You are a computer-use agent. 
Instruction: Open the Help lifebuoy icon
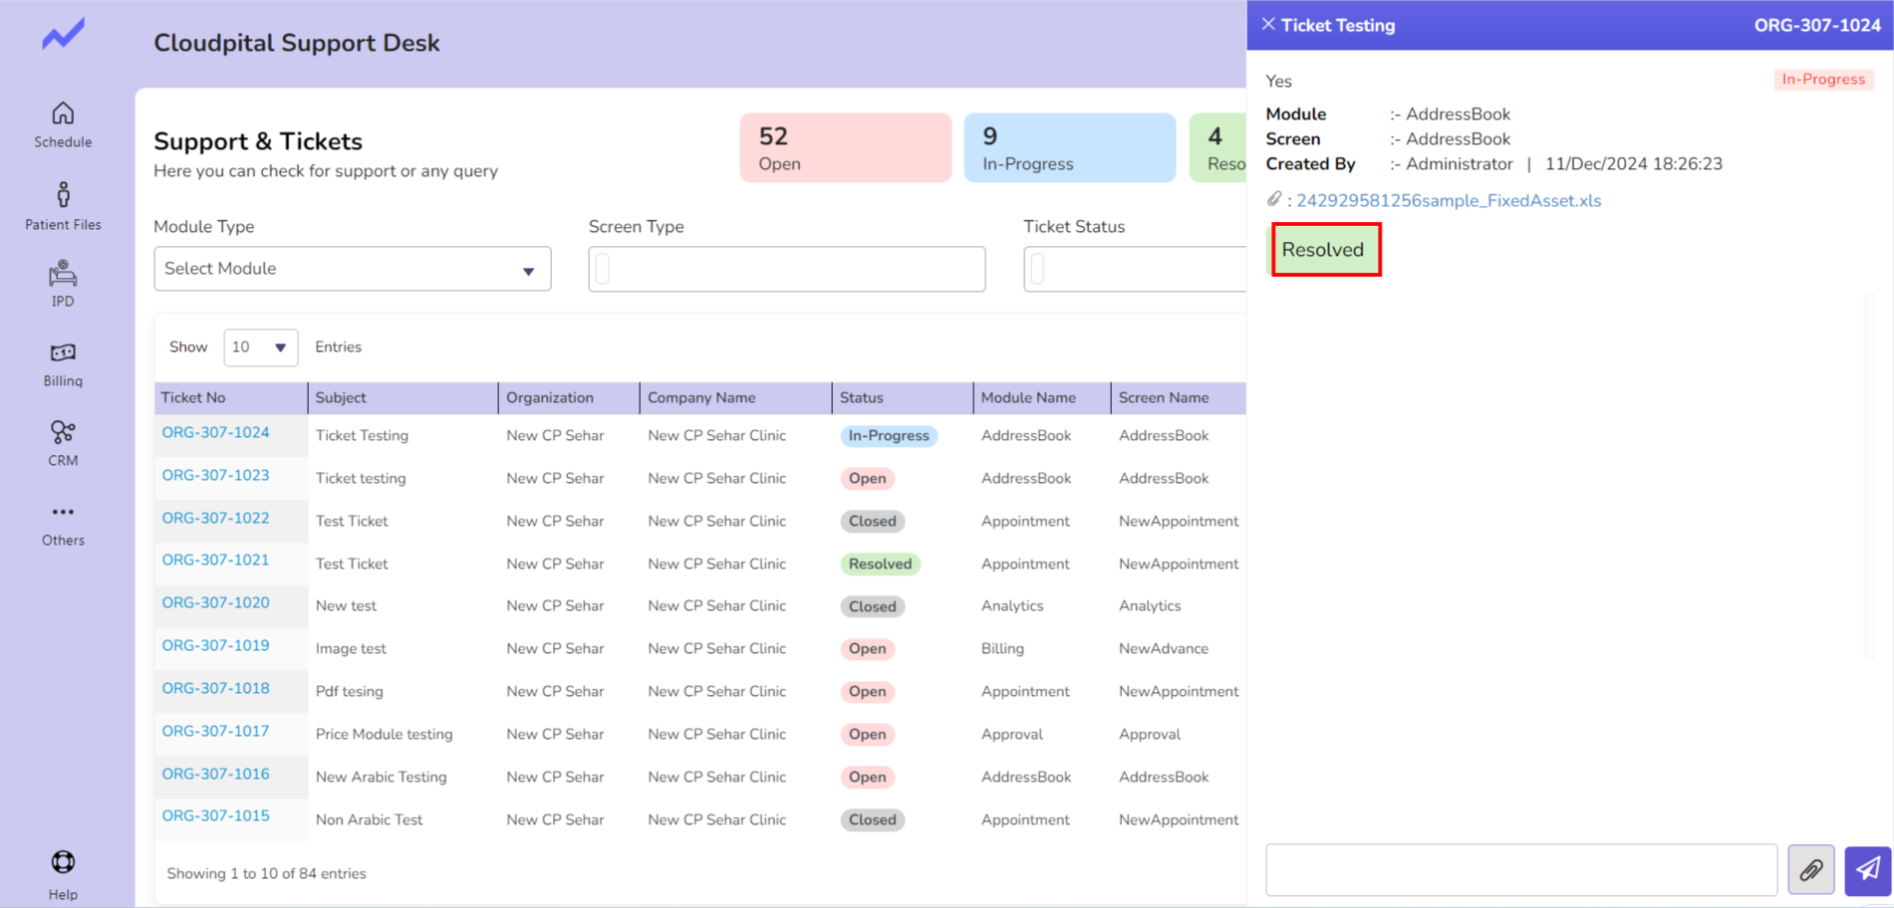pos(63,863)
